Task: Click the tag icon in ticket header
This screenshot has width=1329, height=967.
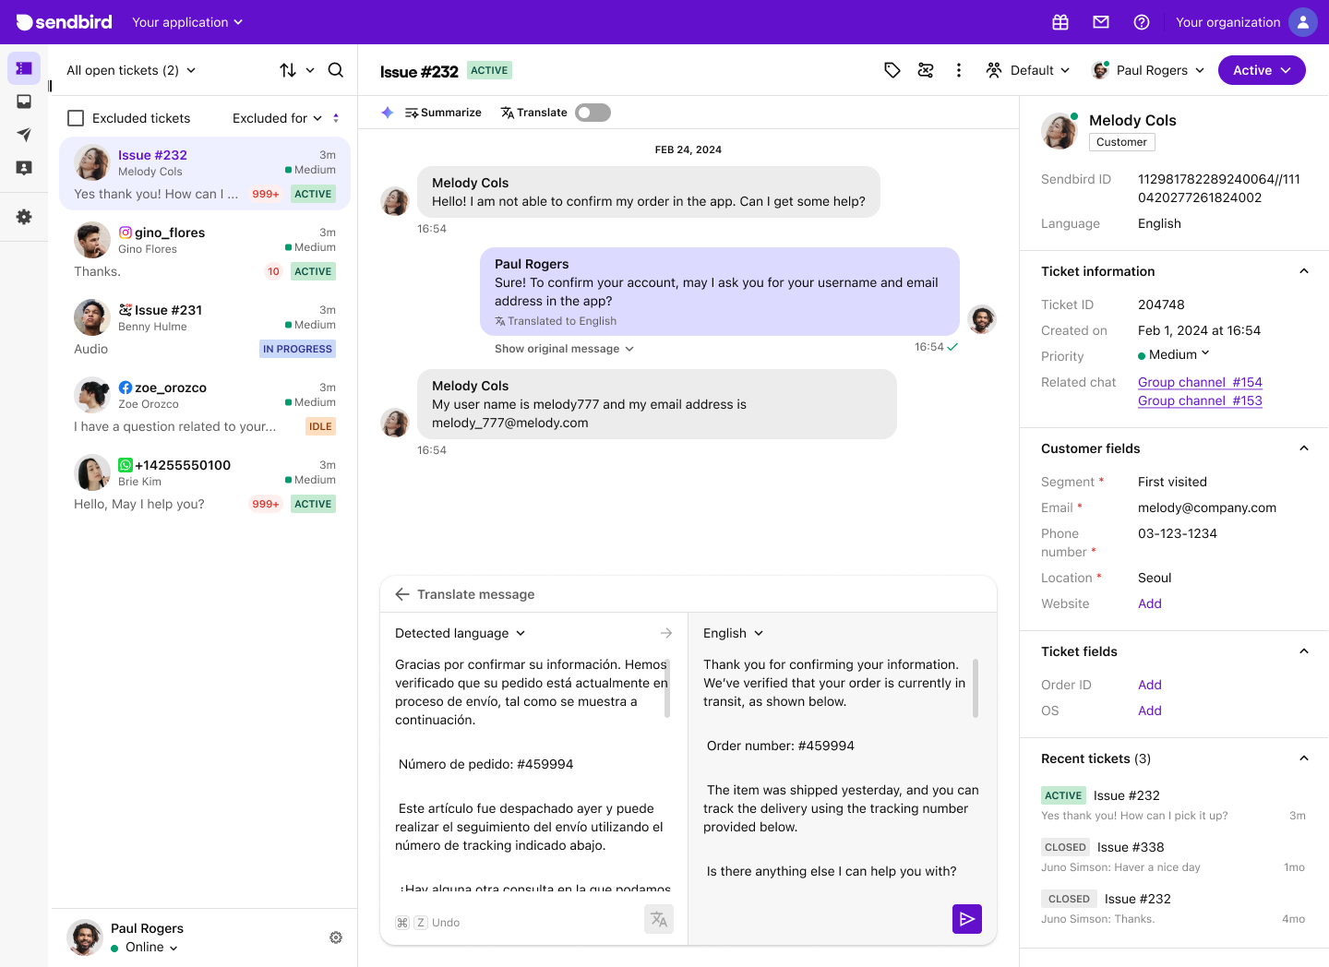Action: [892, 70]
